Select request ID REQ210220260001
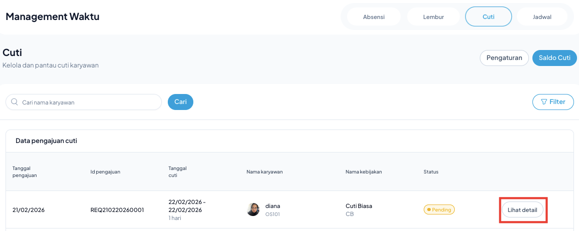Screen dimensions: 579x231 click(x=117, y=210)
